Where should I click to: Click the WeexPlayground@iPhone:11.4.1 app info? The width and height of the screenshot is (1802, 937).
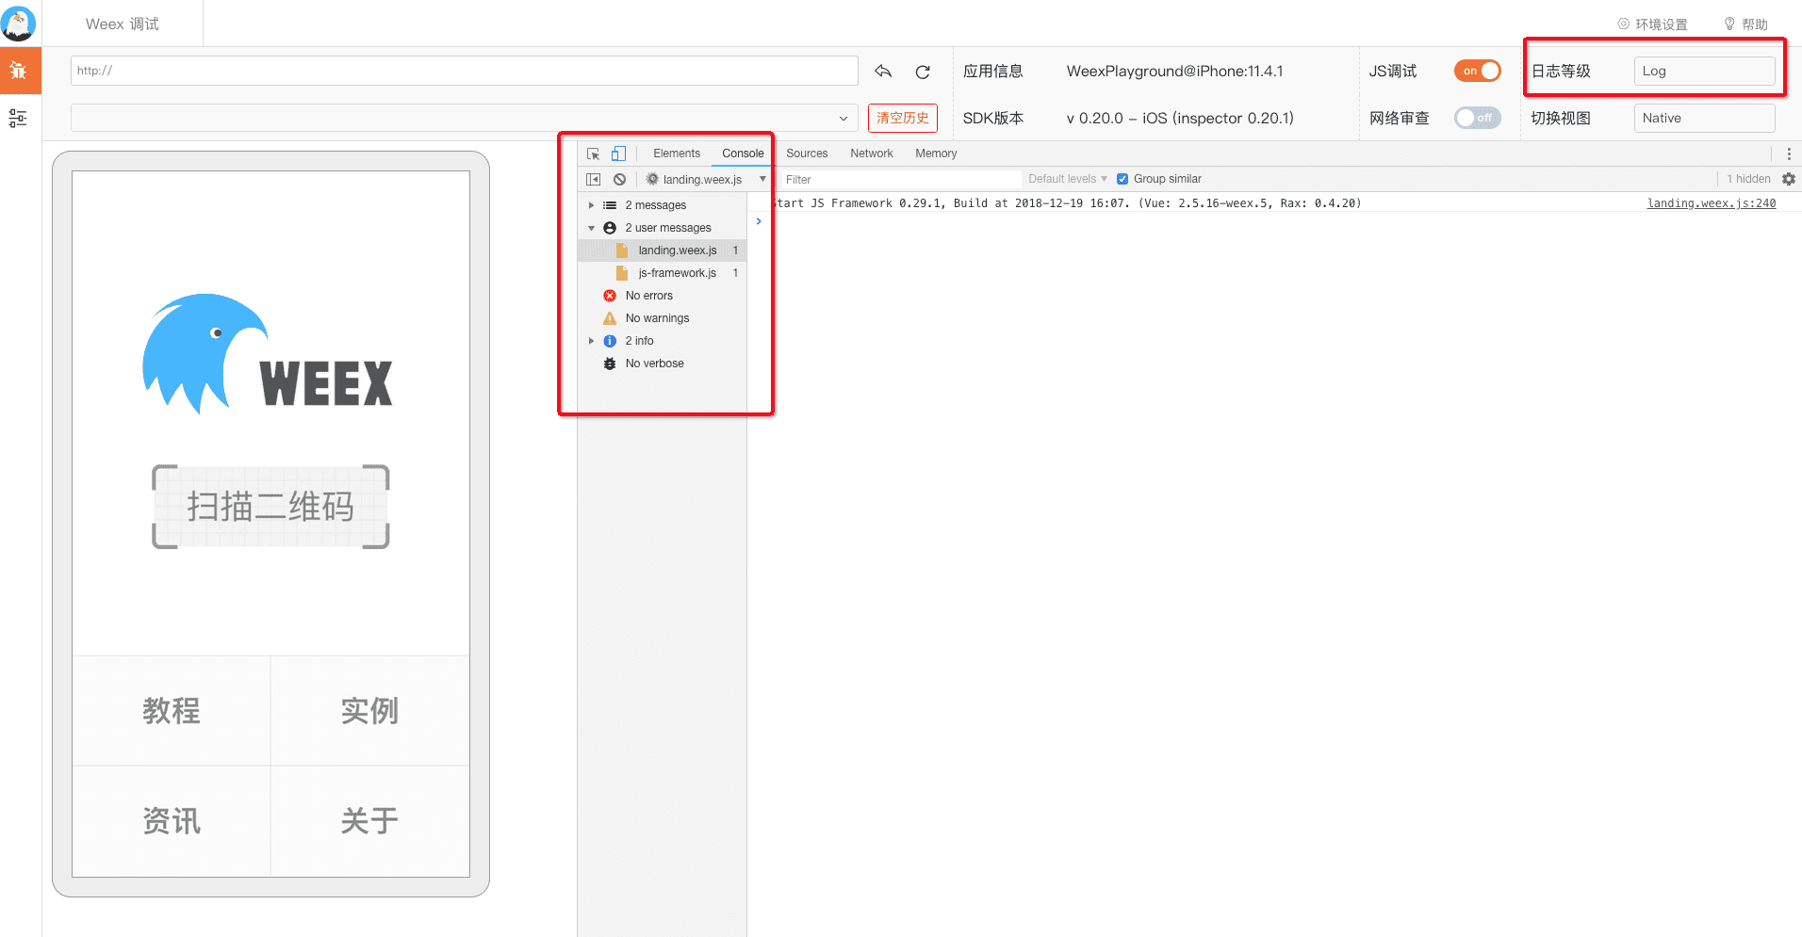pyautogui.click(x=1174, y=72)
